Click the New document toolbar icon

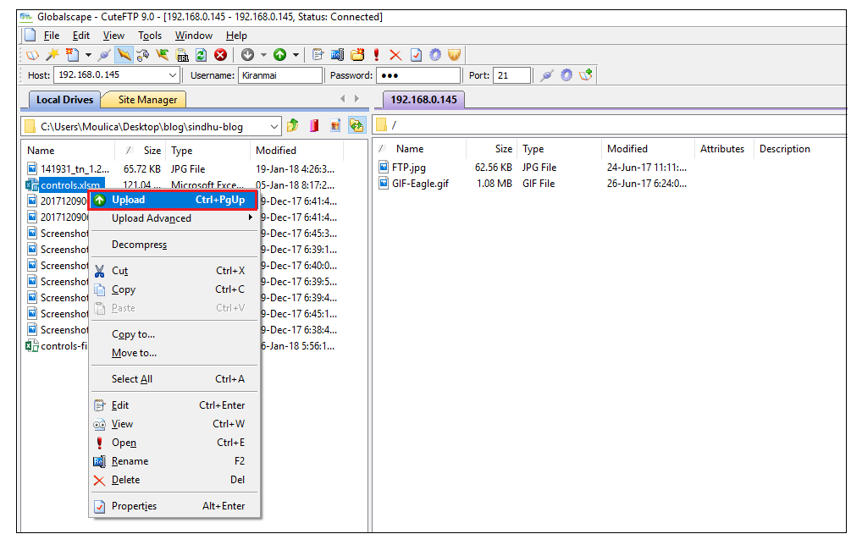(x=72, y=55)
